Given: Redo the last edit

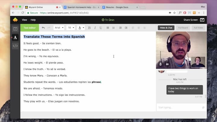Looking at the screenshot, I should tap(49, 28).
